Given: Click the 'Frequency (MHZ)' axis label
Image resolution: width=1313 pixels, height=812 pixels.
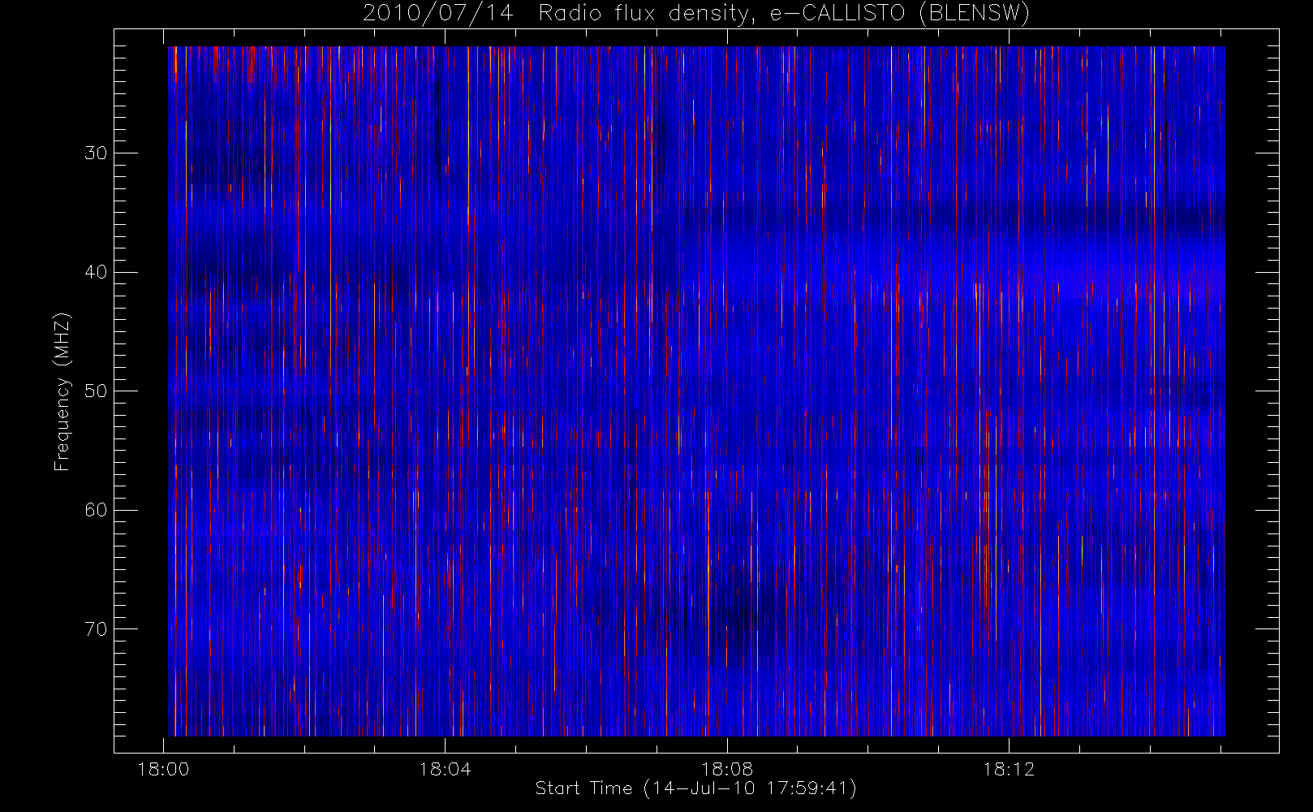Looking at the screenshot, I should point(62,391).
